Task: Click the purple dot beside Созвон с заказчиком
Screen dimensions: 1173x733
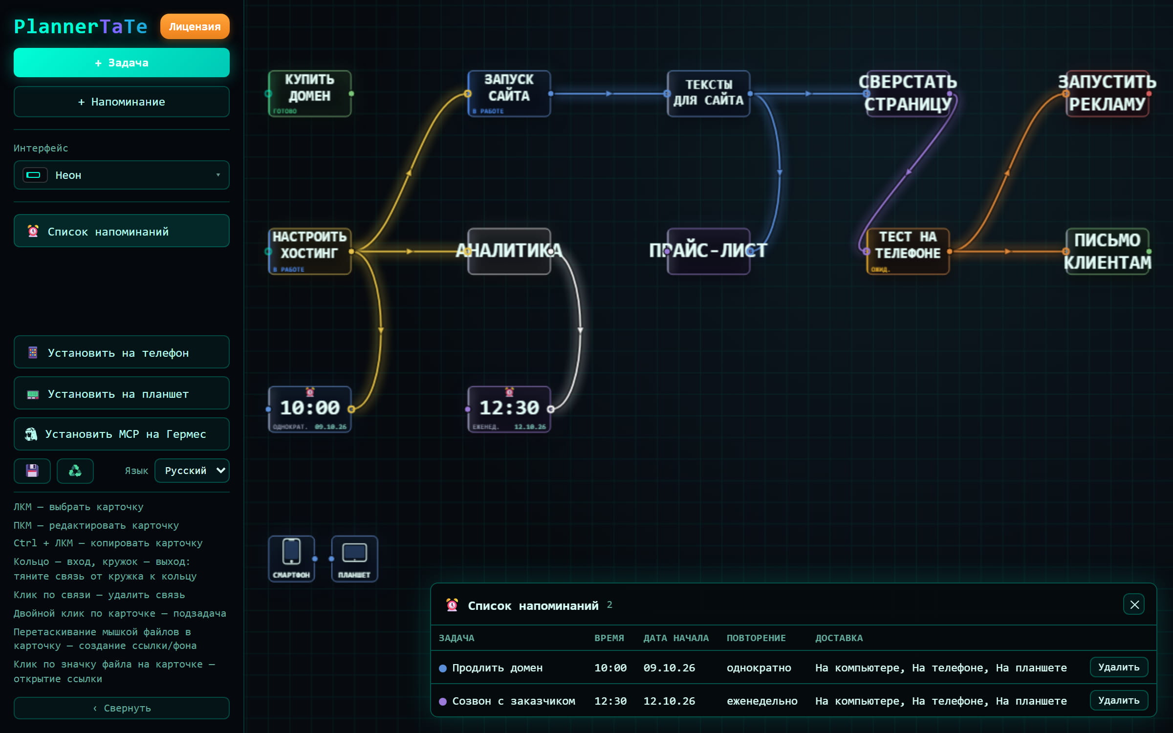Action: coord(443,701)
